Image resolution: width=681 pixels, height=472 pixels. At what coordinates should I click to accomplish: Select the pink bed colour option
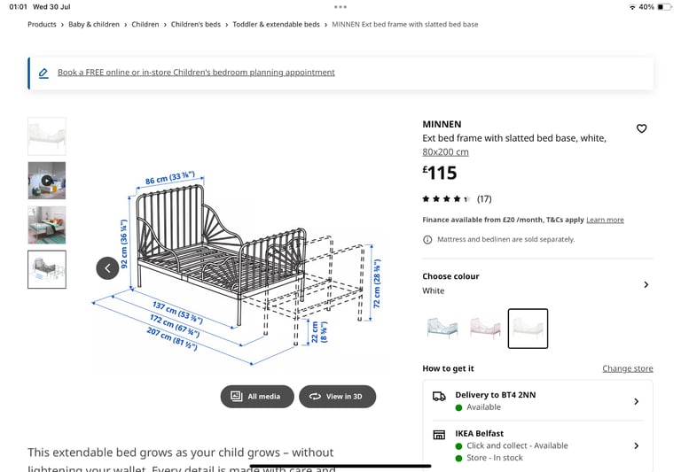click(485, 329)
